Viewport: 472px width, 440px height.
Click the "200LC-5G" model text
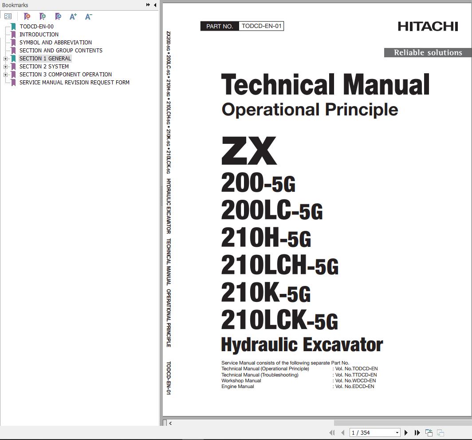272,210
